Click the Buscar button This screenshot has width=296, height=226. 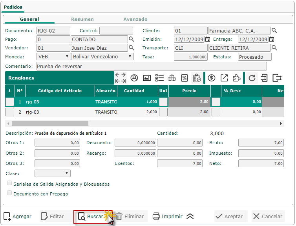click(x=93, y=216)
